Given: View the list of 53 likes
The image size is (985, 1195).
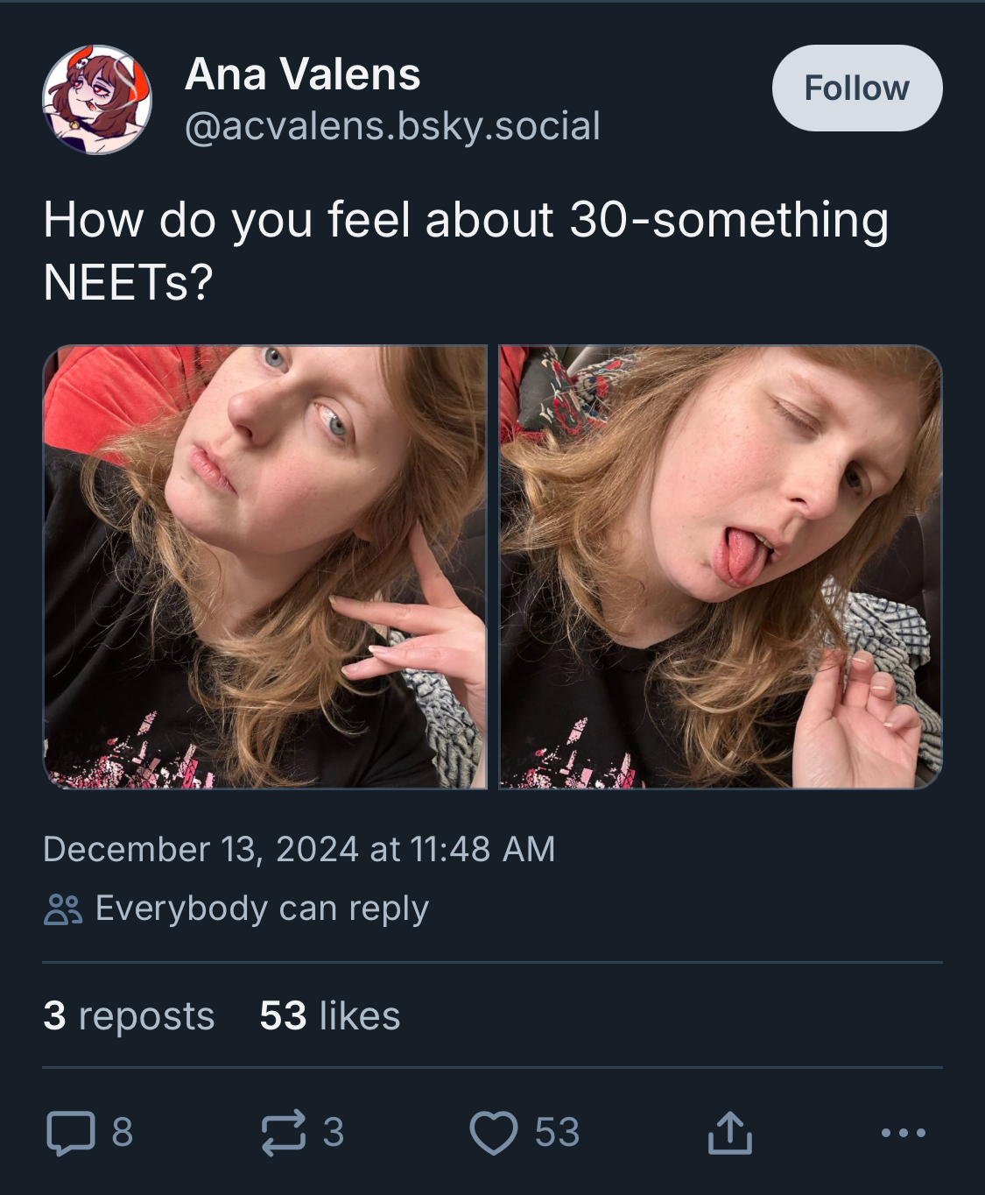Looking at the screenshot, I should pyautogui.click(x=329, y=1015).
